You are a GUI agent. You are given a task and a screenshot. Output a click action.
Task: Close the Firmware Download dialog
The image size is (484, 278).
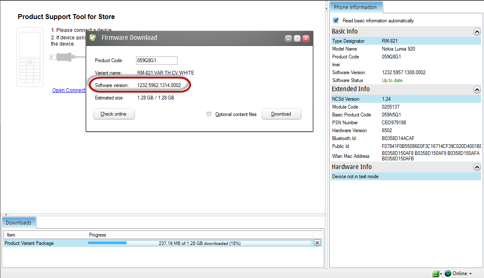point(306,39)
